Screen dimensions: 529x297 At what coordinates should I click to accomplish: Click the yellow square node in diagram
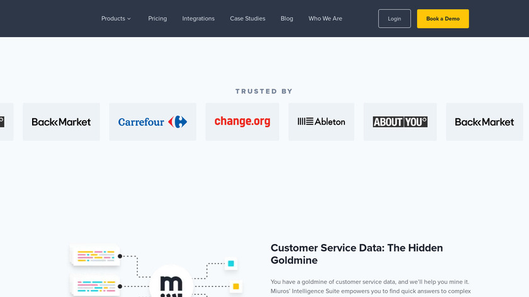[236, 287]
